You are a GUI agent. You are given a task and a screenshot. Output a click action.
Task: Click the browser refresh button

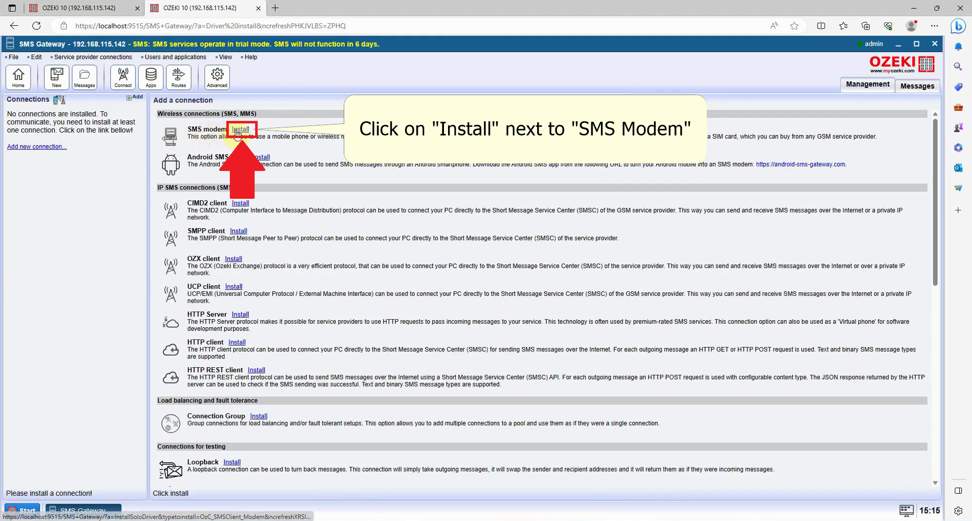point(36,26)
